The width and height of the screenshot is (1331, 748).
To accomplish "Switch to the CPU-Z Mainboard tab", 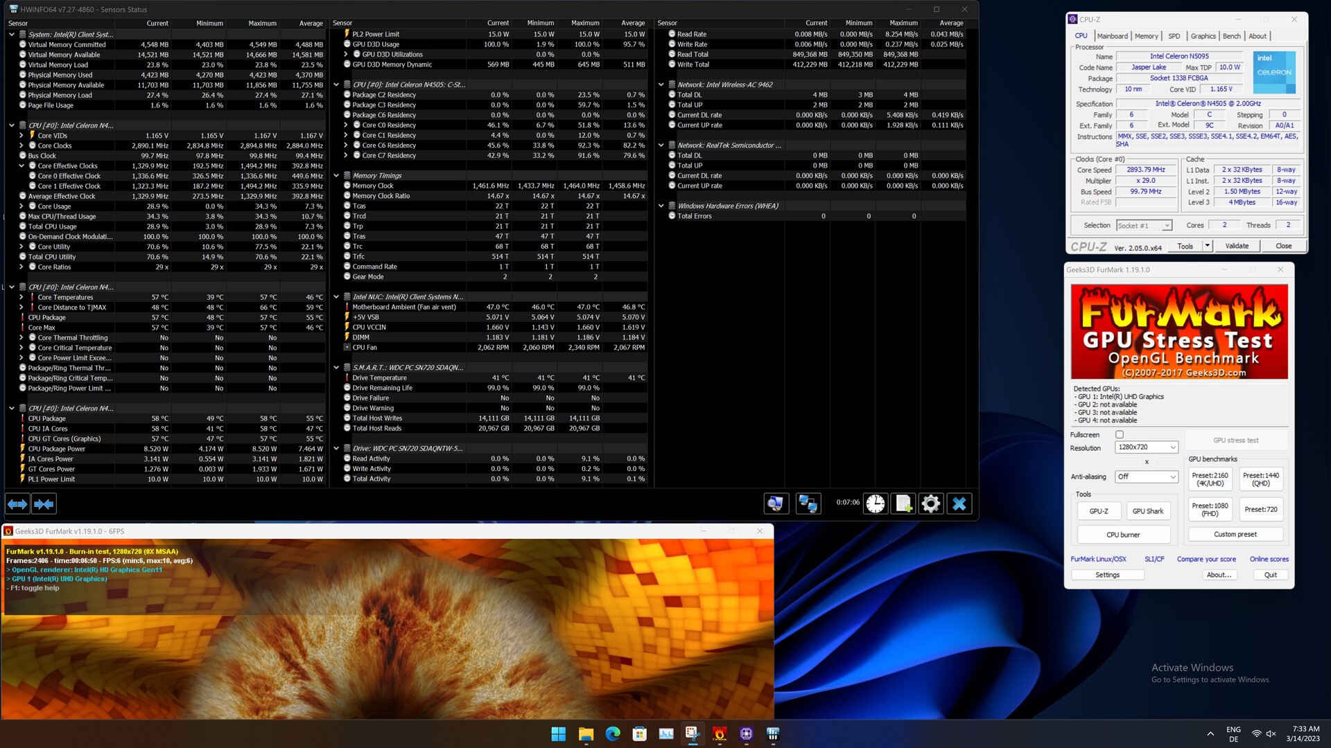I will 1112,36.
